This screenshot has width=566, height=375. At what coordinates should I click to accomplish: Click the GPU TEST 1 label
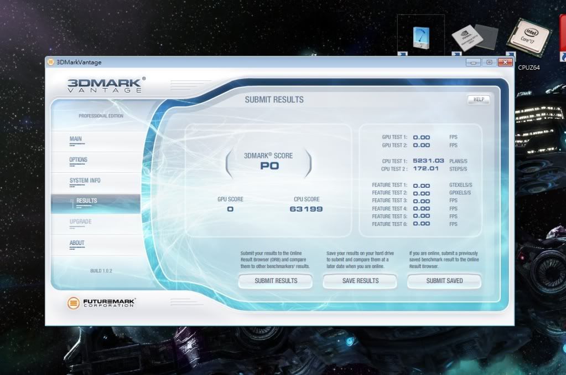pyautogui.click(x=394, y=137)
